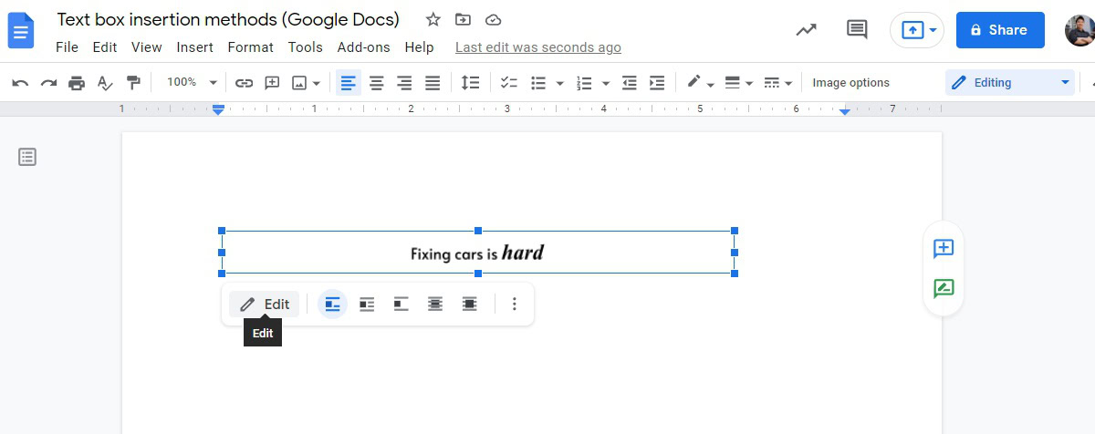Click the undo arrow icon
The width and height of the screenshot is (1095, 434).
coord(20,83)
